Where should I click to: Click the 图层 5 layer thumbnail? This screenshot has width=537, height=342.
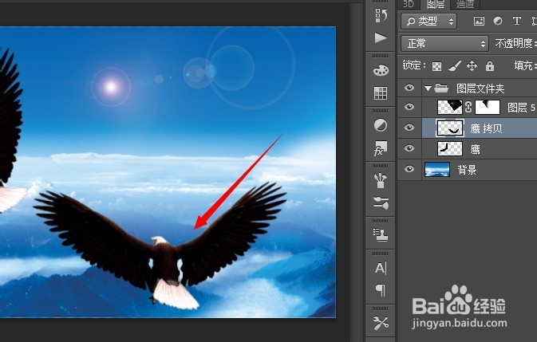pyautogui.click(x=450, y=107)
